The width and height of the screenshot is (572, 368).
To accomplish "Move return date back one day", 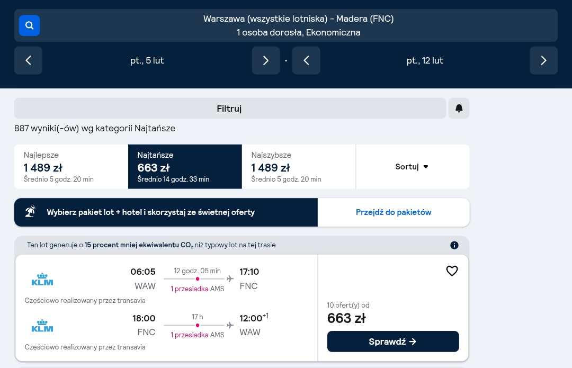I will pos(306,60).
